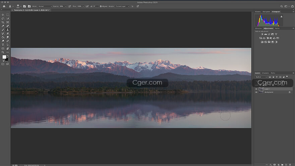
Task: Select the History Brush tool
Action: pos(3,34)
